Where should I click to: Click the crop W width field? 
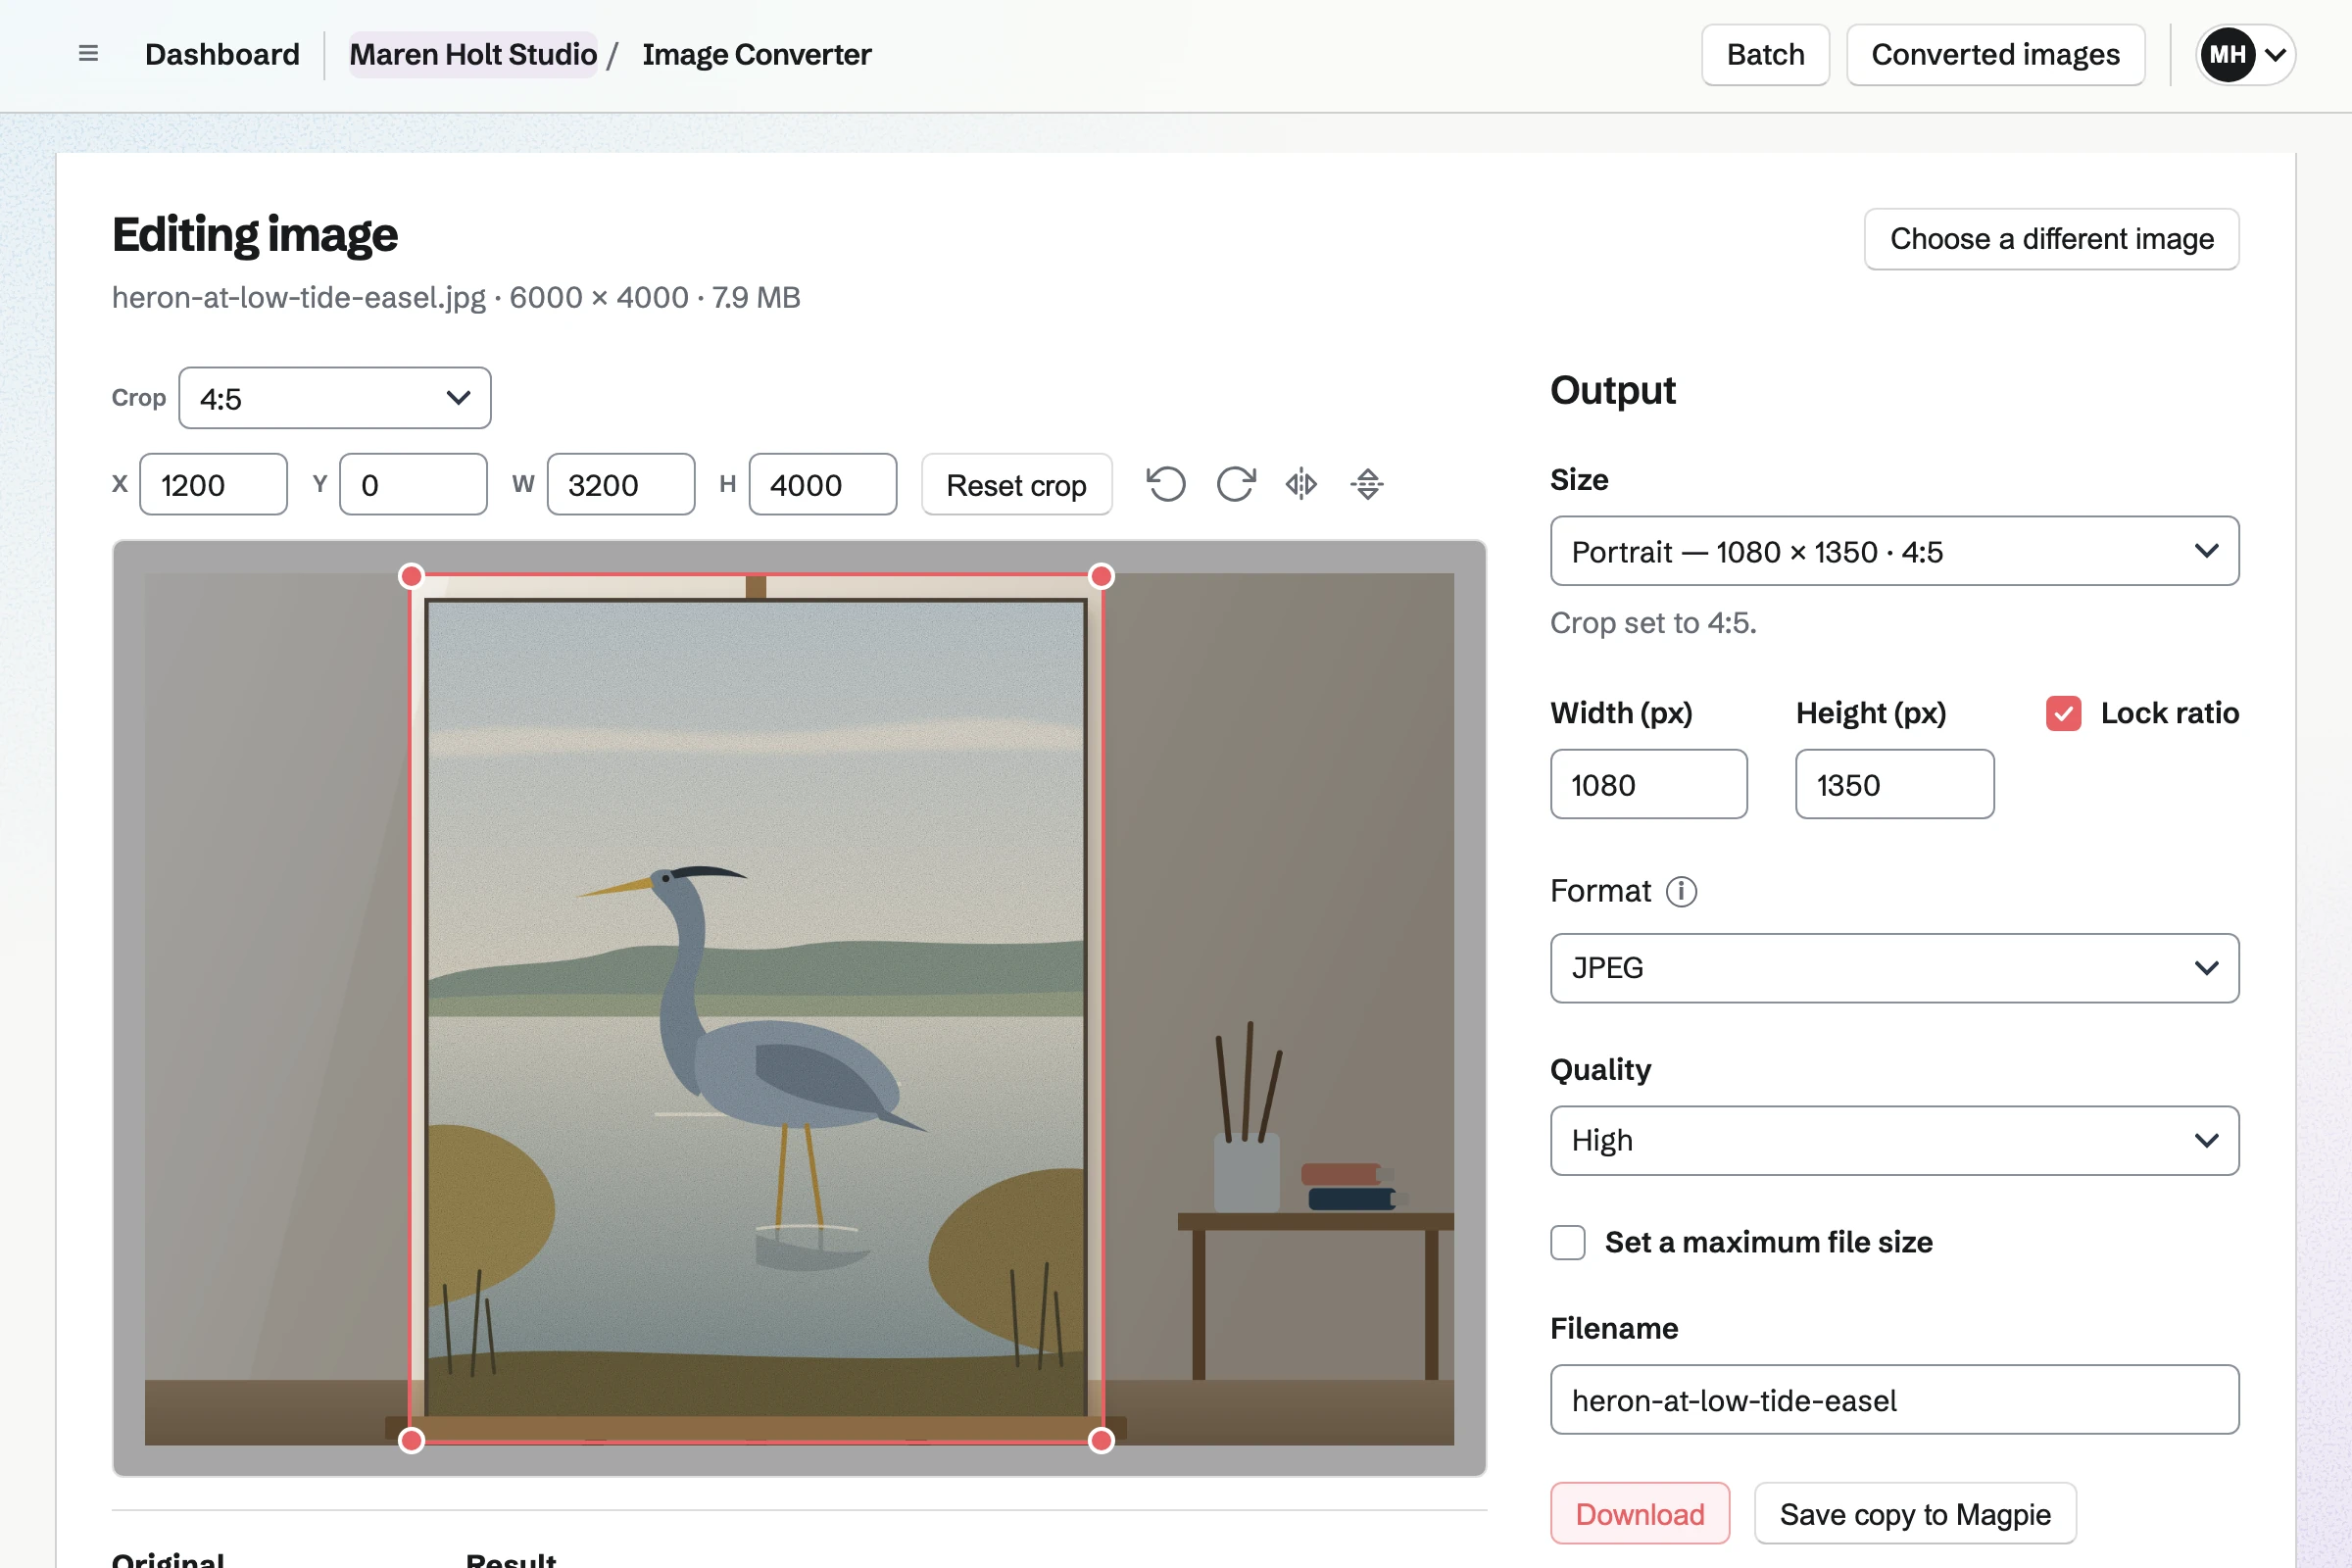coord(621,485)
